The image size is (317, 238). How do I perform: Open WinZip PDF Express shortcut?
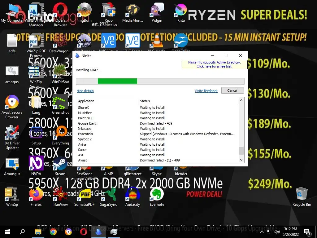click(36, 45)
